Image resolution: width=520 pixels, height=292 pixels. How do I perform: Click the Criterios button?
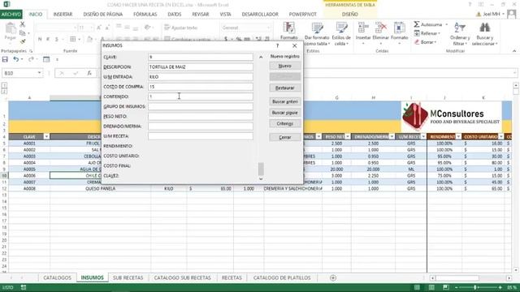pyautogui.click(x=285, y=123)
